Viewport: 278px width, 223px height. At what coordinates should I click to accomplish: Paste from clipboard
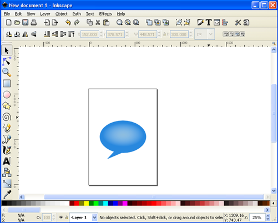(106, 23)
